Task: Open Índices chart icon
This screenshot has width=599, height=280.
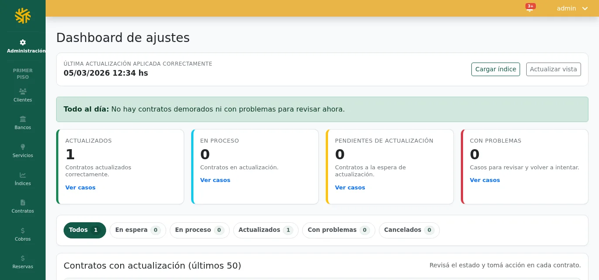Action: [x=23, y=175]
